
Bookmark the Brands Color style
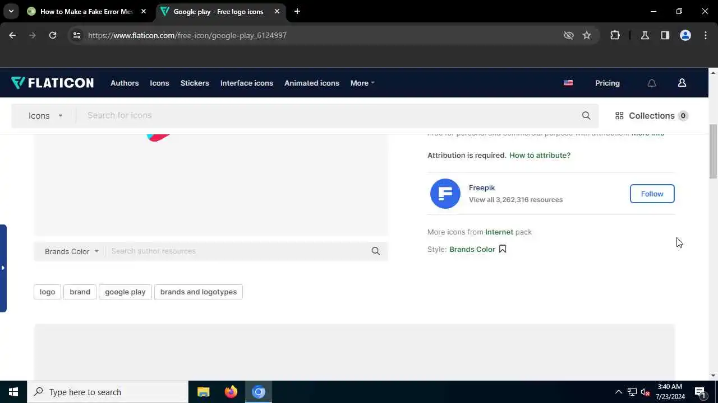click(x=503, y=249)
